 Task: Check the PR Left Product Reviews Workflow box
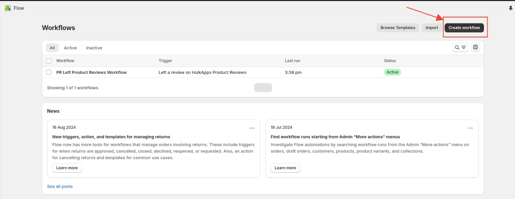tap(49, 72)
